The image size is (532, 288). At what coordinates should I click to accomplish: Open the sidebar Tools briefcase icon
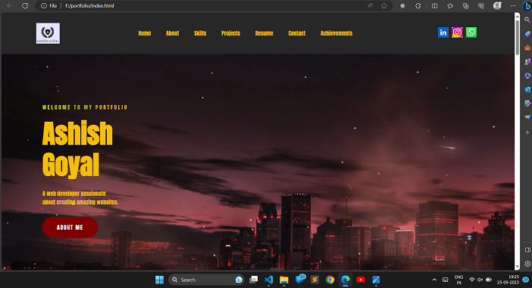pos(527,48)
